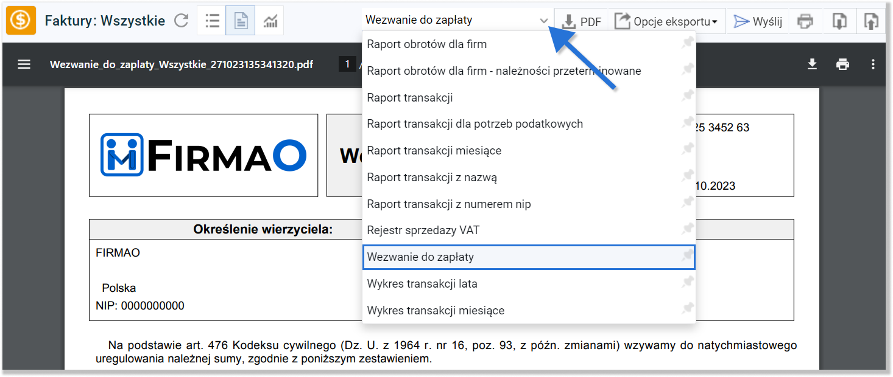
Task: Open the chart statistics view icon
Action: [269, 20]
